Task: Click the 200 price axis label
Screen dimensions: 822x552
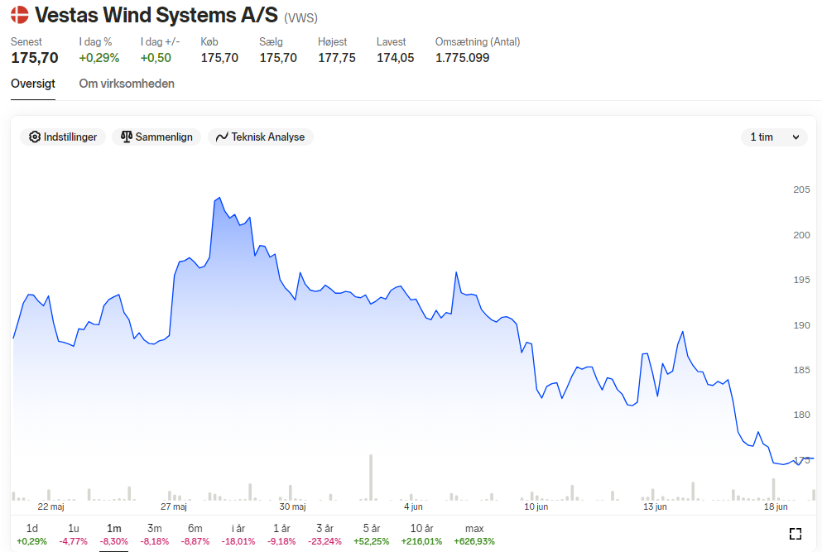Action: tap(801, 235)
